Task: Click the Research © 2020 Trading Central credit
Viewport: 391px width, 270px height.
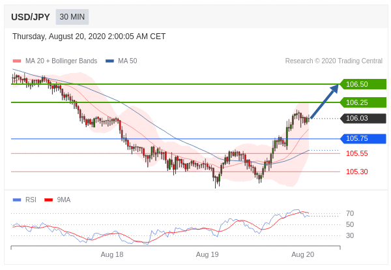Action: [x=334, y=61]
